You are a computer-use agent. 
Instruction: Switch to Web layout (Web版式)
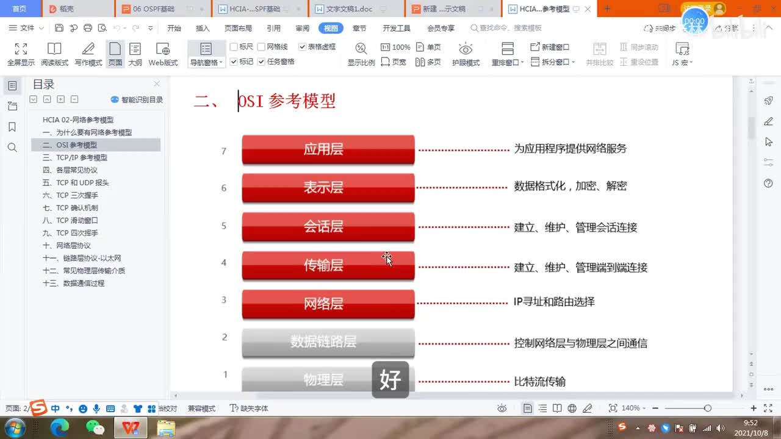163,54
